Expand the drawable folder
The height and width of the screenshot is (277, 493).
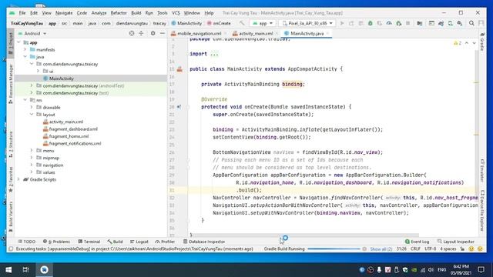[32, 108]
